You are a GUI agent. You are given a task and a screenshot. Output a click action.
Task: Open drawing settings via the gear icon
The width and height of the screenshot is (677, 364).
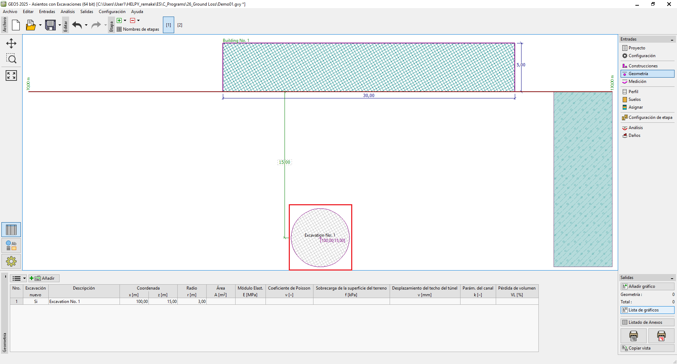11,261
